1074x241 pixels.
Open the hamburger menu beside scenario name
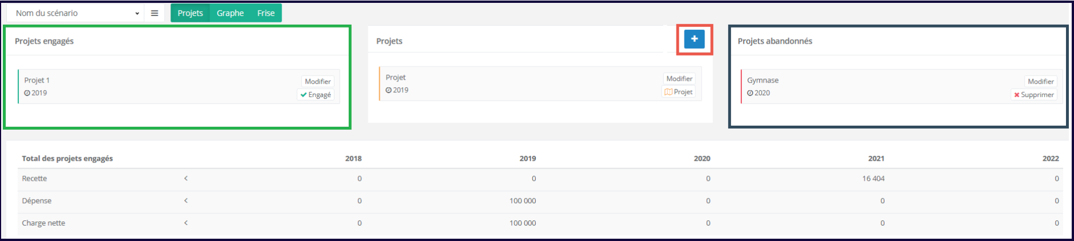tap(154, 13)
